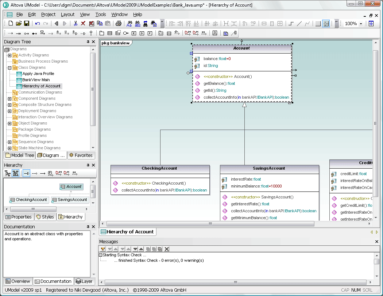Select BankView Main diagram in tree
This screenshot has height=296, width=383.
pyautogui.click(x=36, y=80)
